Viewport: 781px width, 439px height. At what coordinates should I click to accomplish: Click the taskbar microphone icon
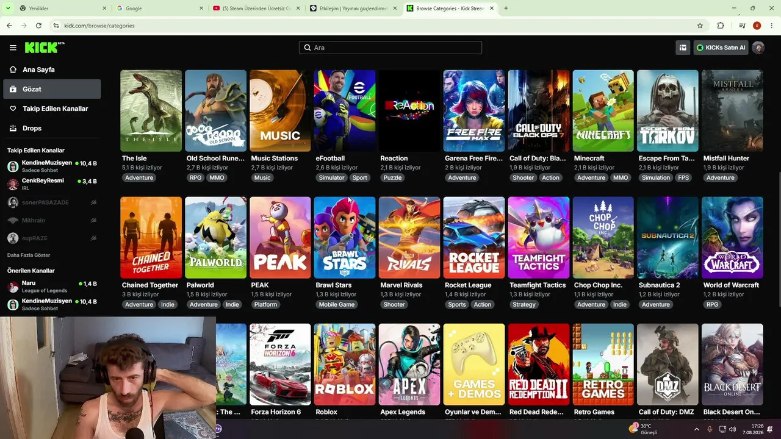click(710, 429)
